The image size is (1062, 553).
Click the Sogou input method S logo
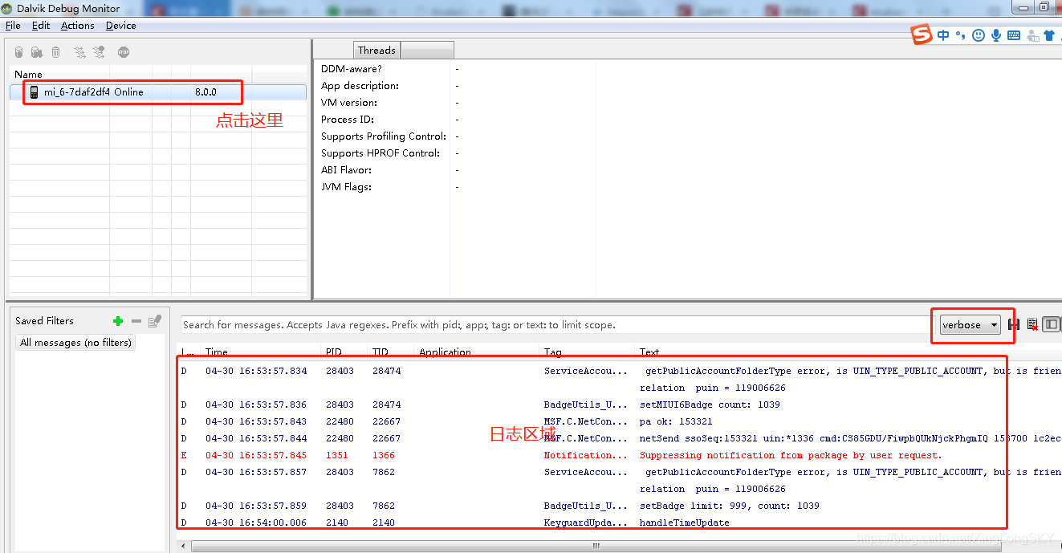point(922,35)
